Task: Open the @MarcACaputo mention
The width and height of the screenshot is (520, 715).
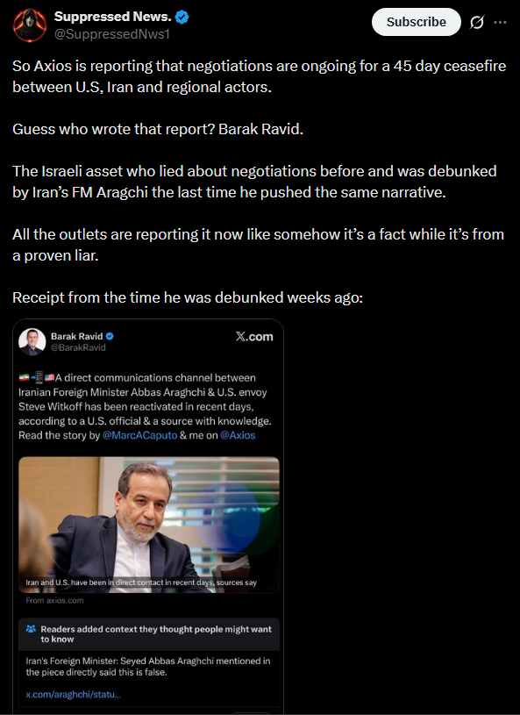Action: pos(140,435)
